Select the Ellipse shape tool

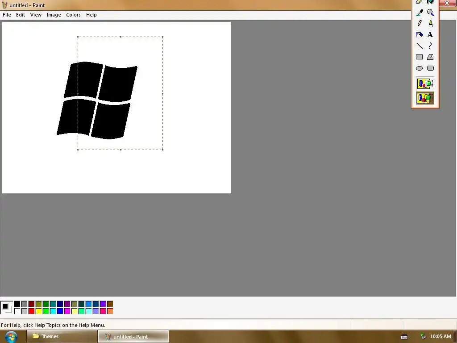pos(420,68)
